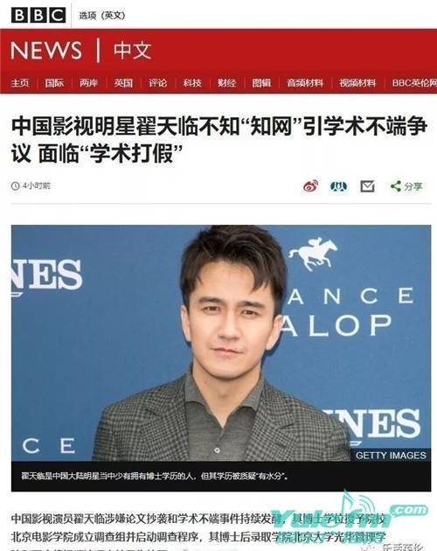437x551 pixels.
Task: Share article via Weibo icon
Action: tap(311, 186)
